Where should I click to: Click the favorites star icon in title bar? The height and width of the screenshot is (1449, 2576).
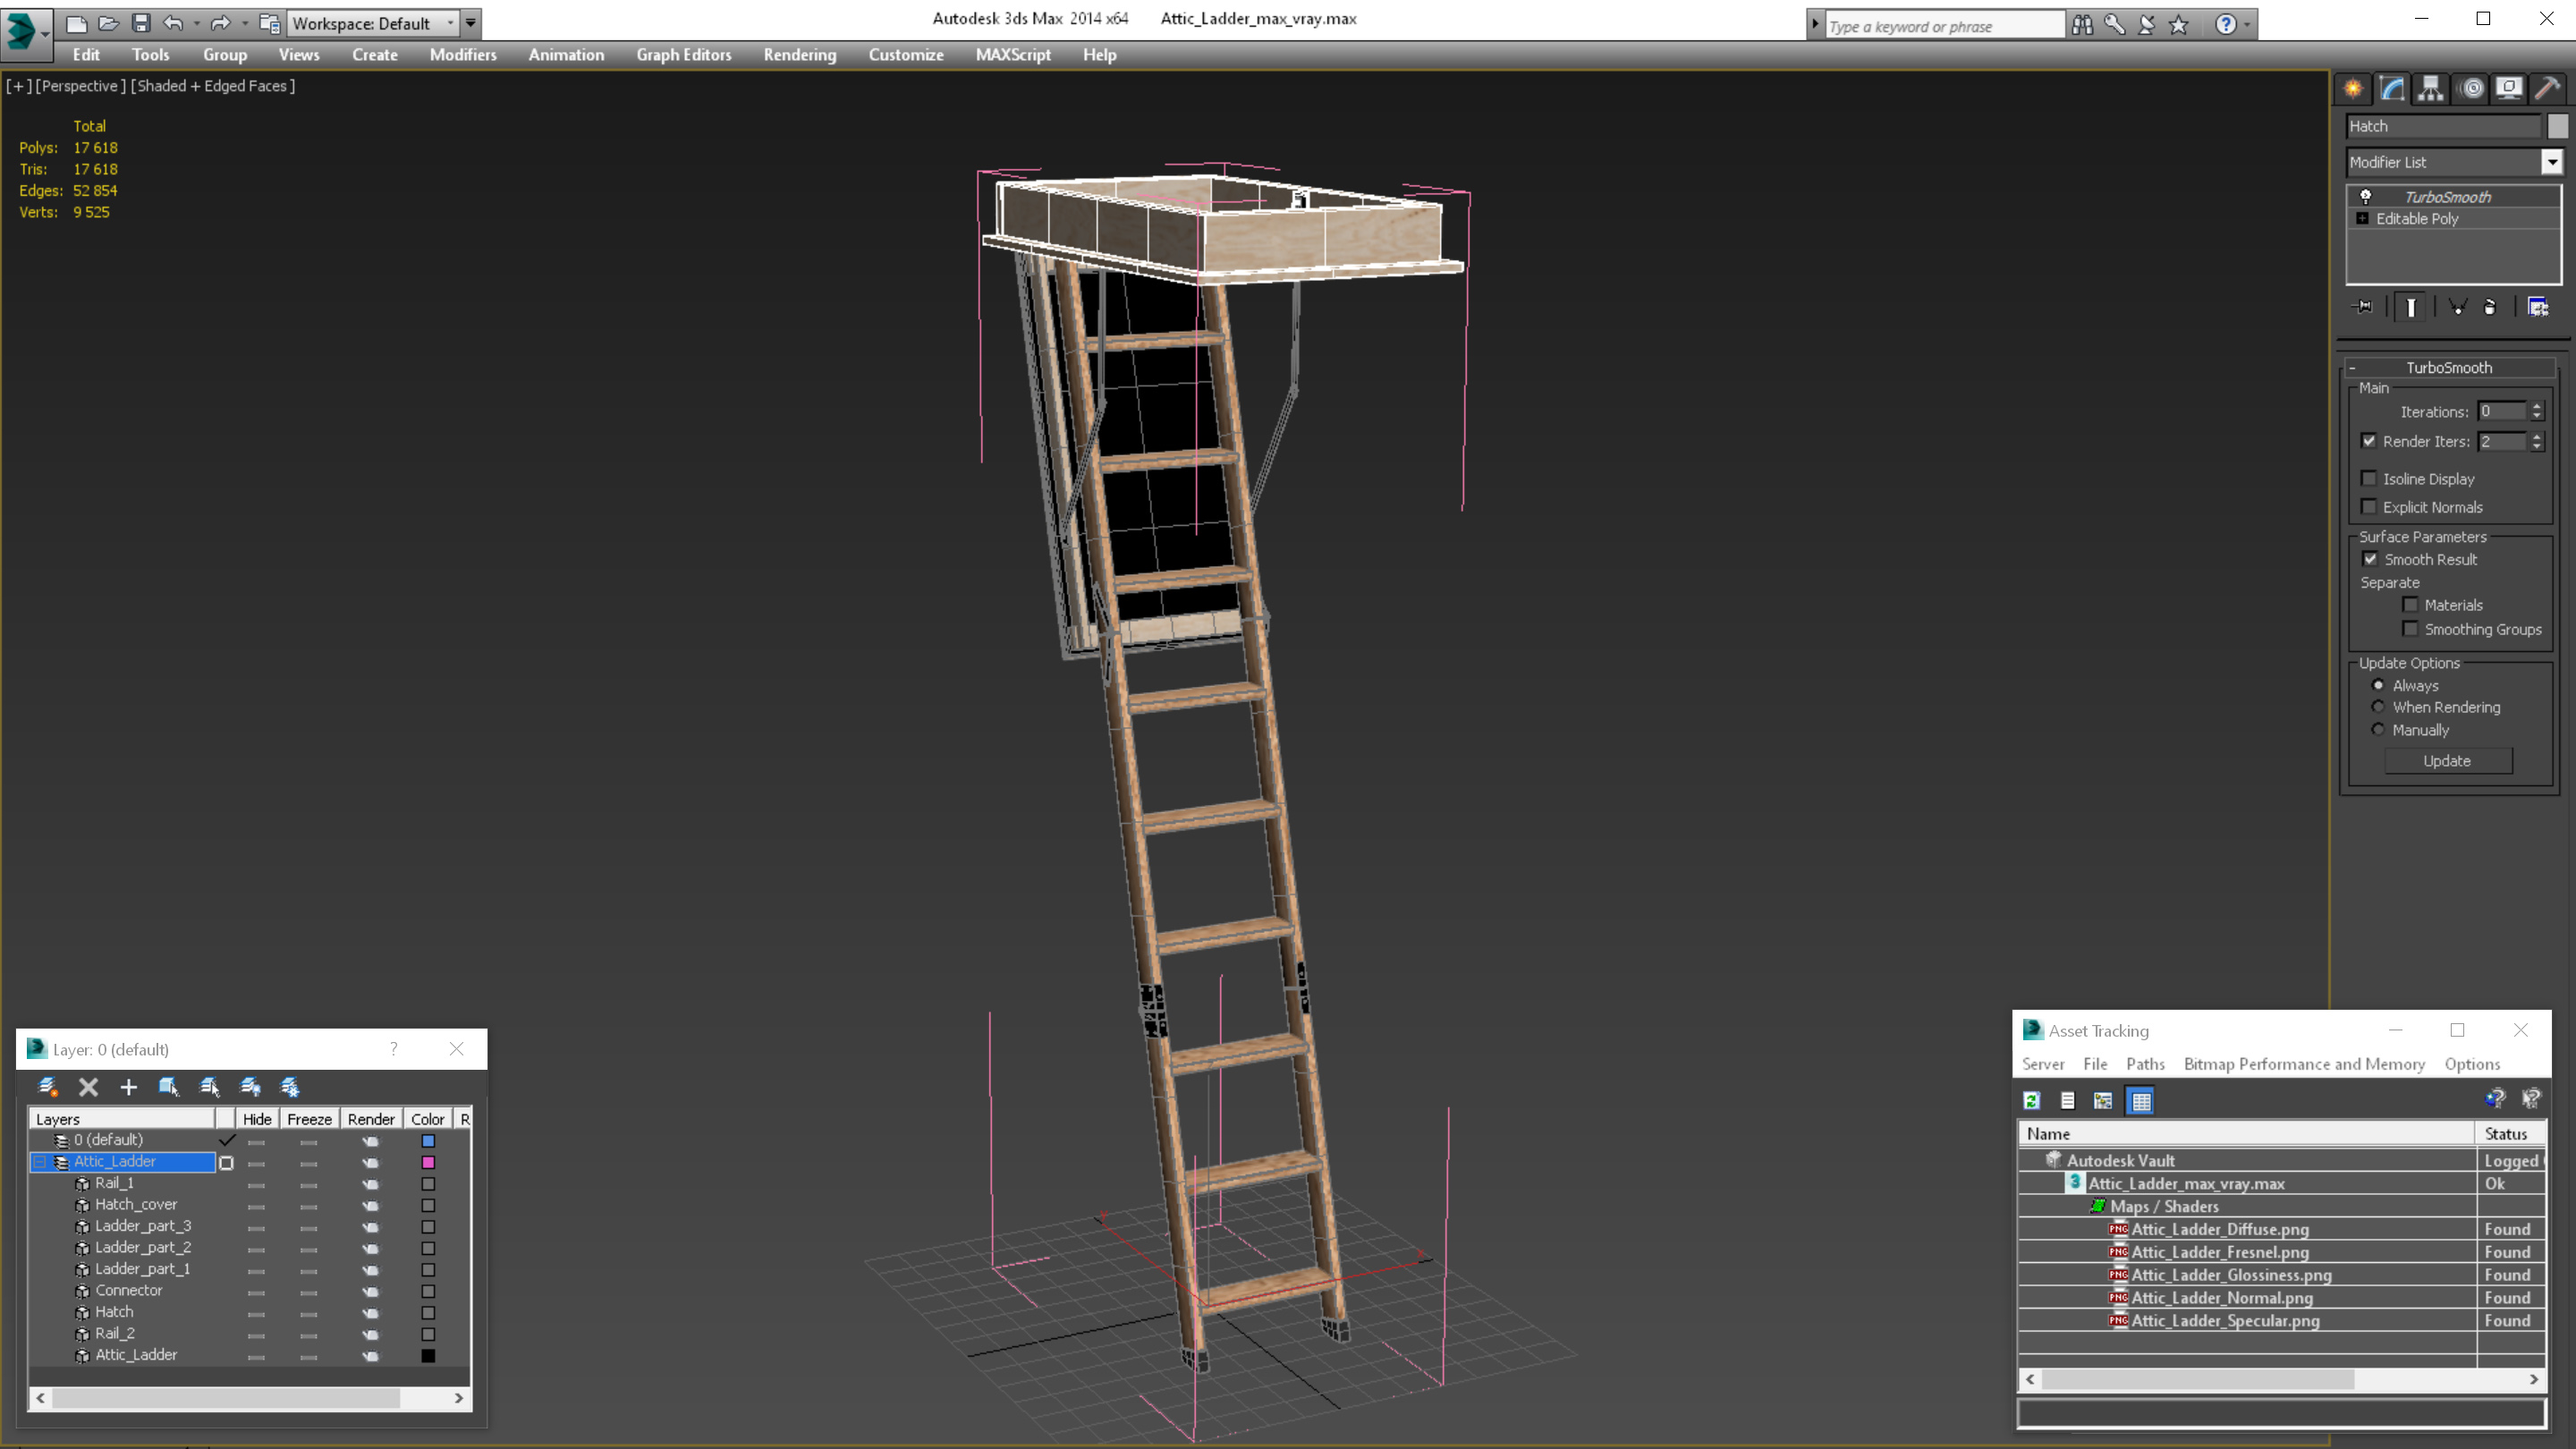(2179, 25)
